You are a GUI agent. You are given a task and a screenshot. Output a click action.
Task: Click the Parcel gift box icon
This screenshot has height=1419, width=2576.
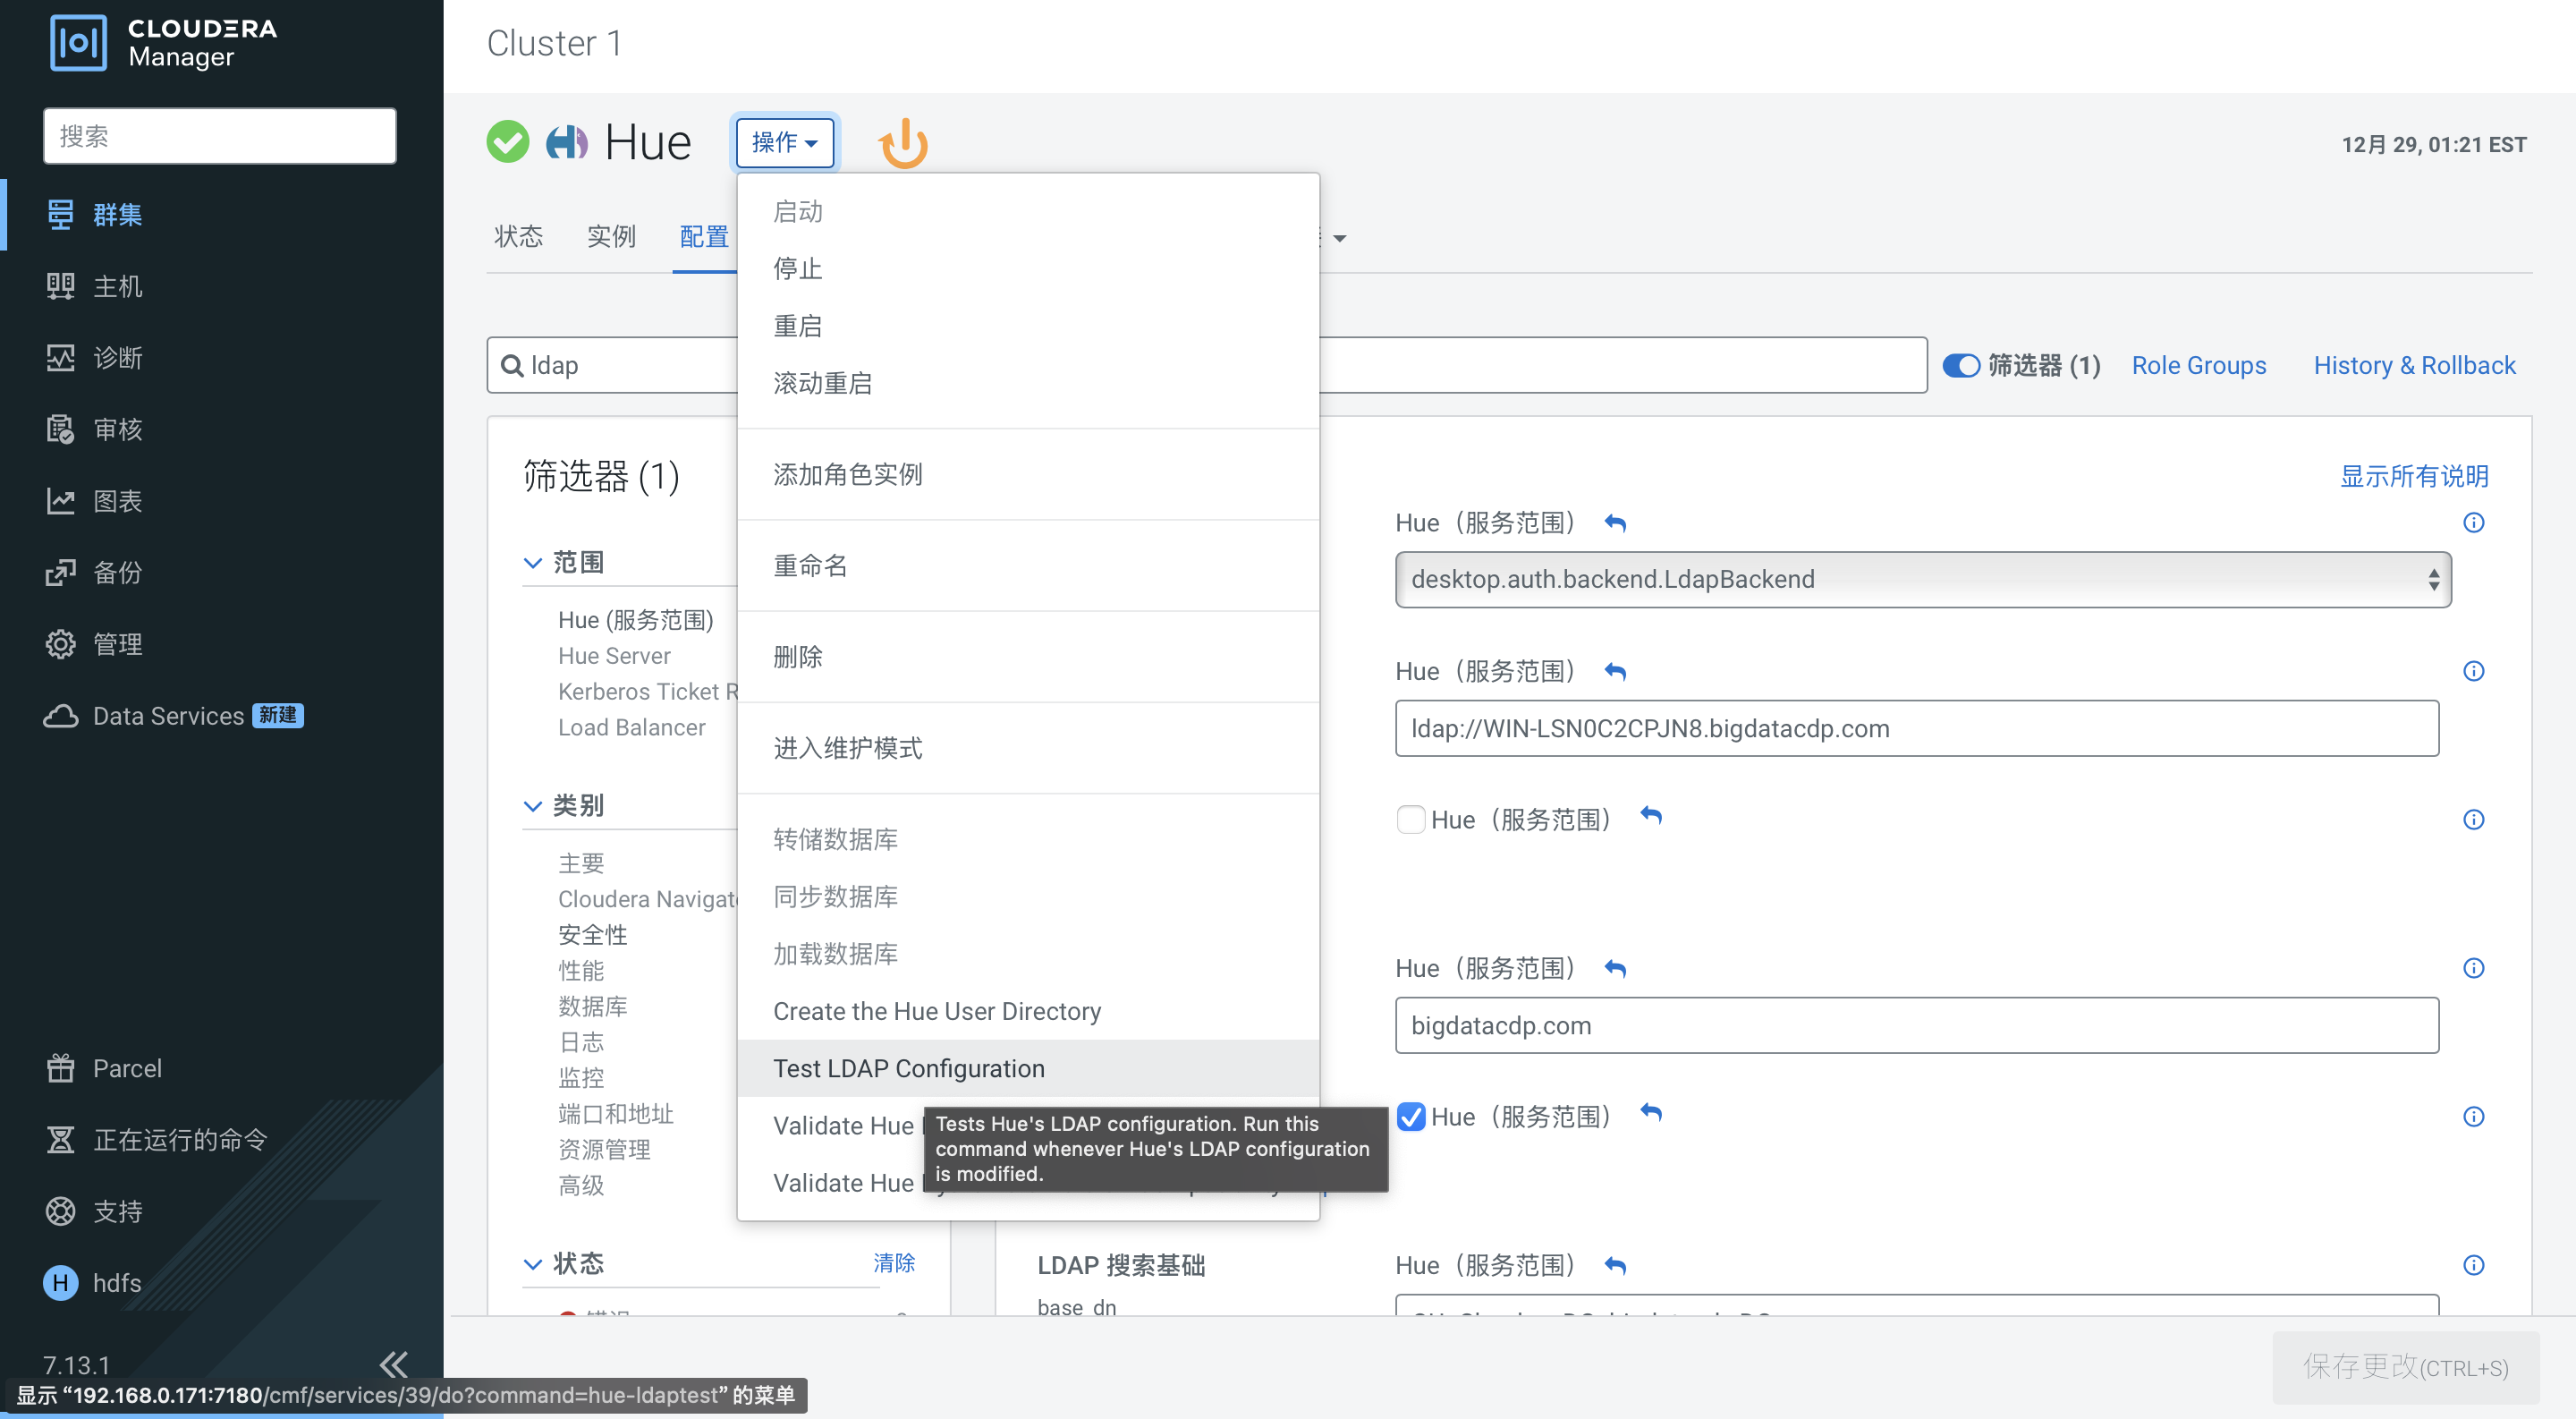click(x=60, y=1067)
